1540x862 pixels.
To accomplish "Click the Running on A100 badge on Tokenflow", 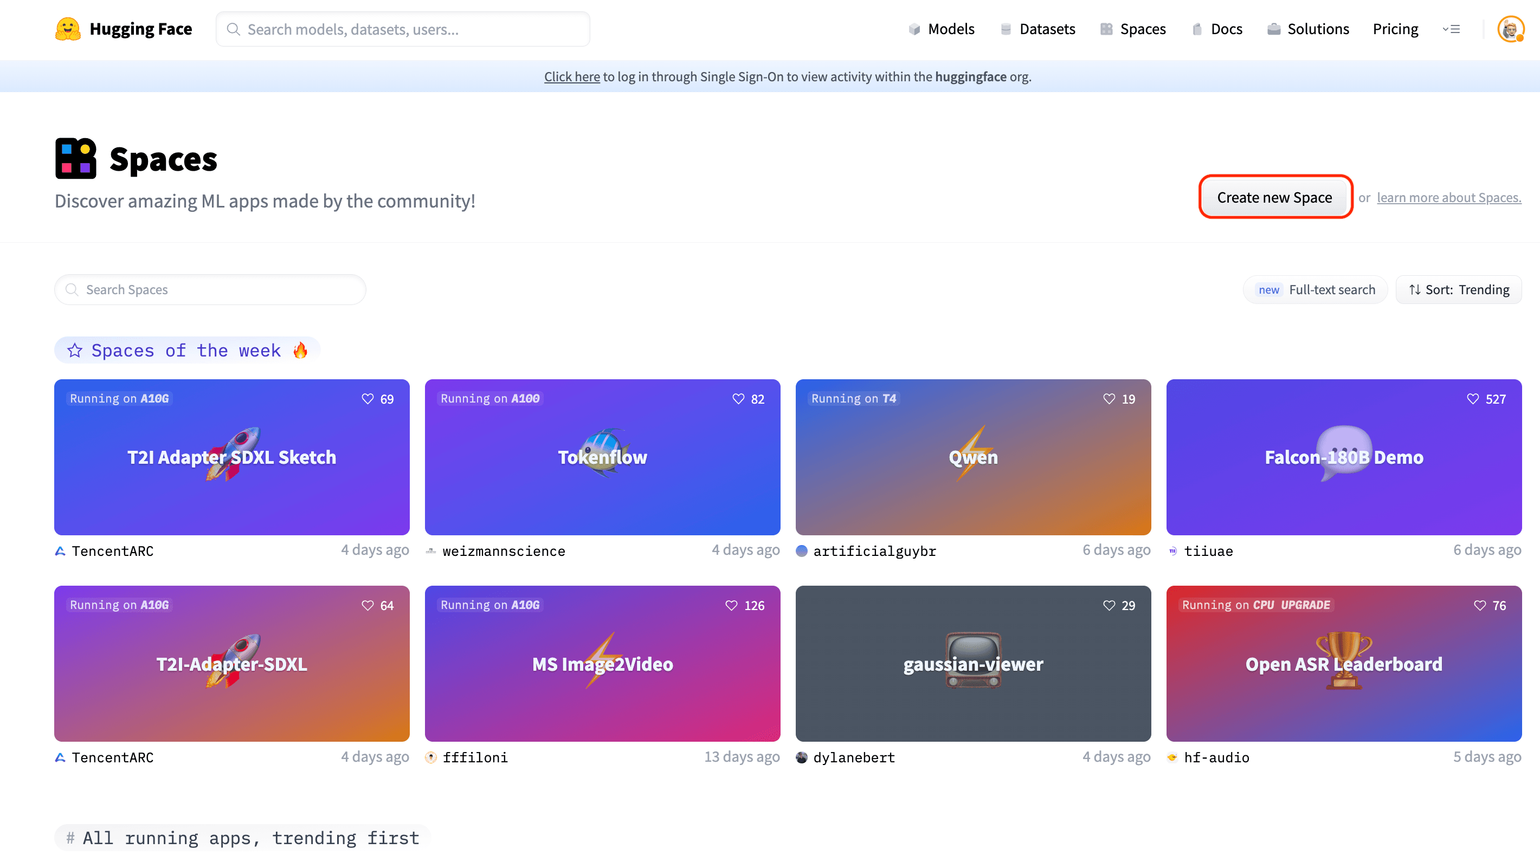I will pos(490,398).
